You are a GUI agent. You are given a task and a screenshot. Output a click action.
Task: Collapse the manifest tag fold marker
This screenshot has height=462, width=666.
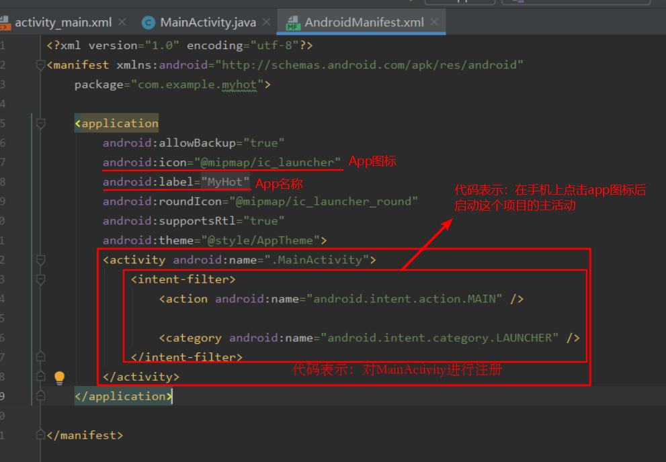point(41,65)
